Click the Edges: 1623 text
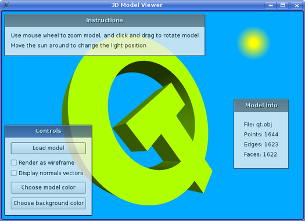The width and height of the screenshot is (305, 221). point(261,144)
